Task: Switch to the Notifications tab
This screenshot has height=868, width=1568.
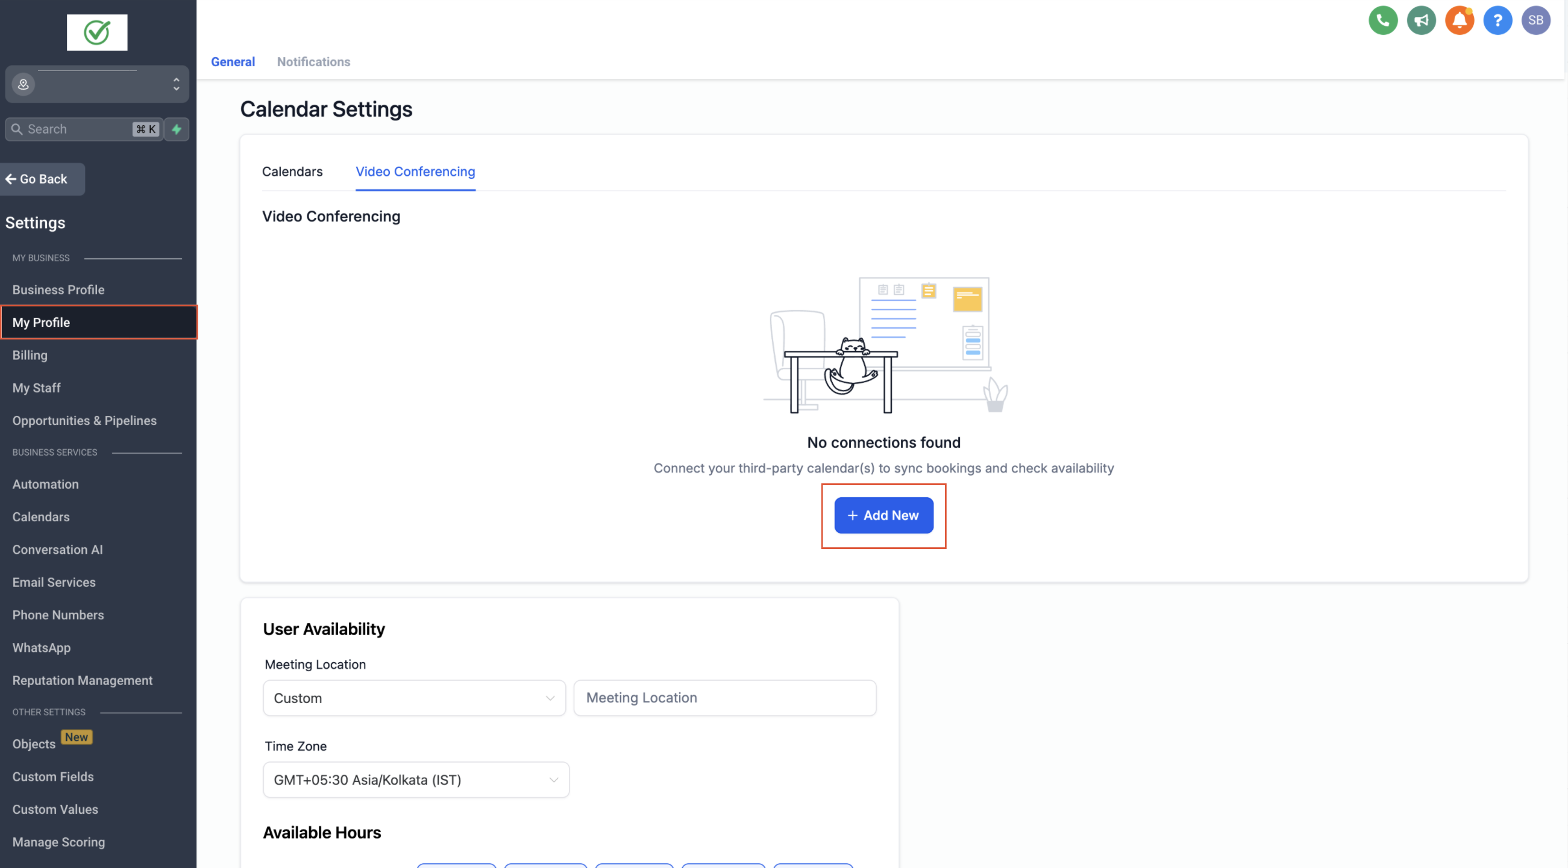Action: click(313, 61)
